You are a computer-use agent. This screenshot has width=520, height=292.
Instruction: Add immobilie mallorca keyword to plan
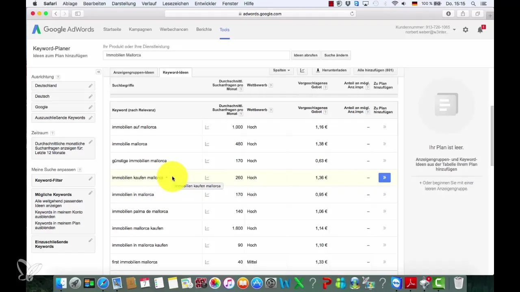tap(384, 144)
